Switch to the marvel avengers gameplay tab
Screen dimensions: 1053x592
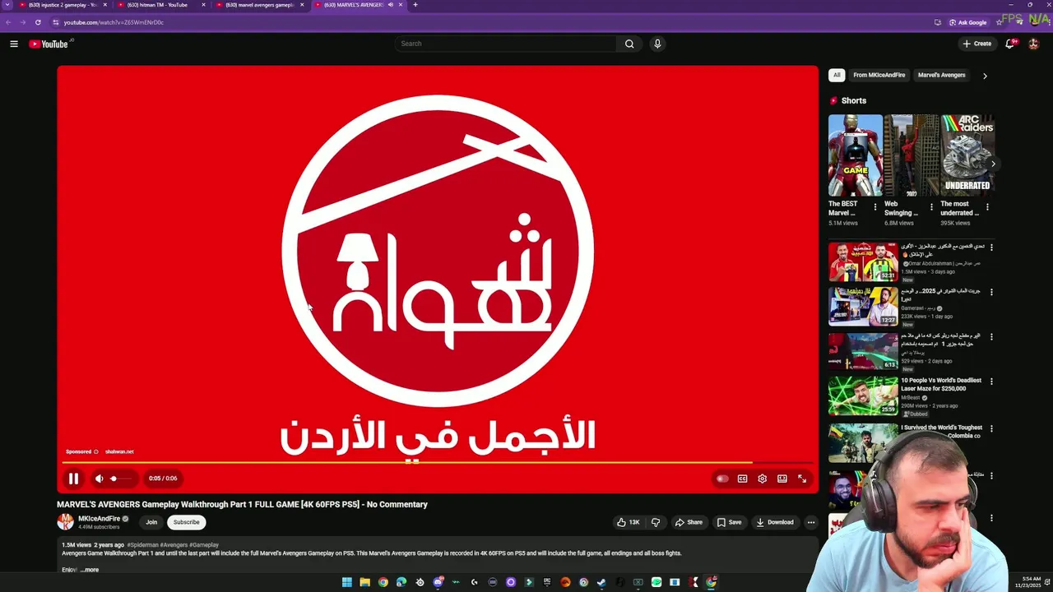[x=259, y=5]
